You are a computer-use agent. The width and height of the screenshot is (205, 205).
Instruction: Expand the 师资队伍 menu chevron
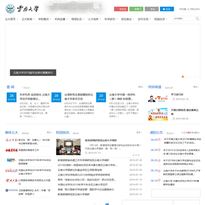84,19
